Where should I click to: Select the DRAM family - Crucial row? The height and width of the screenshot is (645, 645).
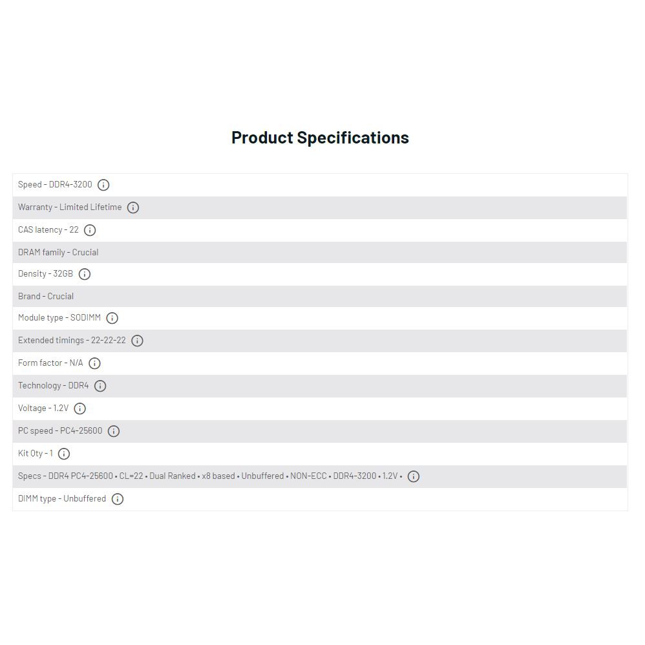pyautogui.click(x=58, y=253)
